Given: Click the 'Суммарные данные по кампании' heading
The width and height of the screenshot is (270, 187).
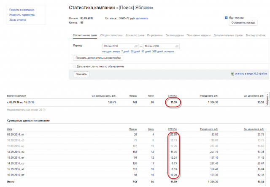Looking at the screenshot, I should (x=28, y=121).
